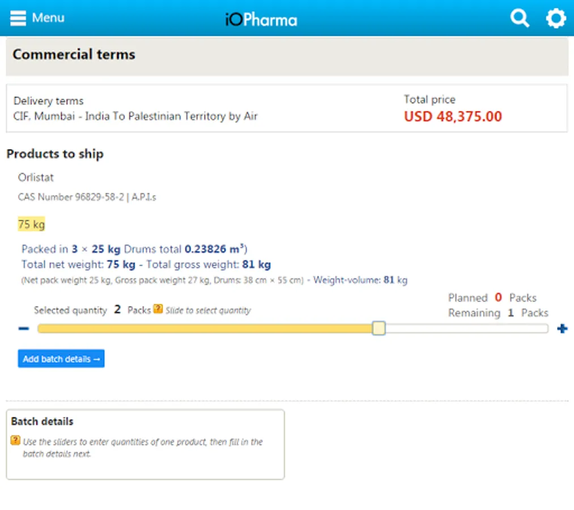Screen dimensions: 574x510
Task: Click the Menu label in header
Action: (48, 18)
